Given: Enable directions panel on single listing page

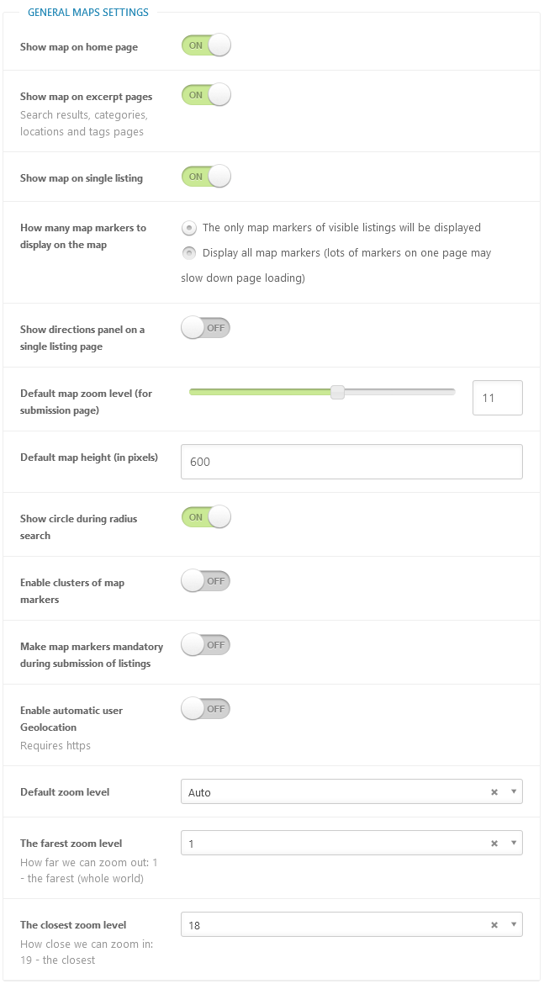Looking at the screenshot, I should pyautogui.click(x=206, y=328).
